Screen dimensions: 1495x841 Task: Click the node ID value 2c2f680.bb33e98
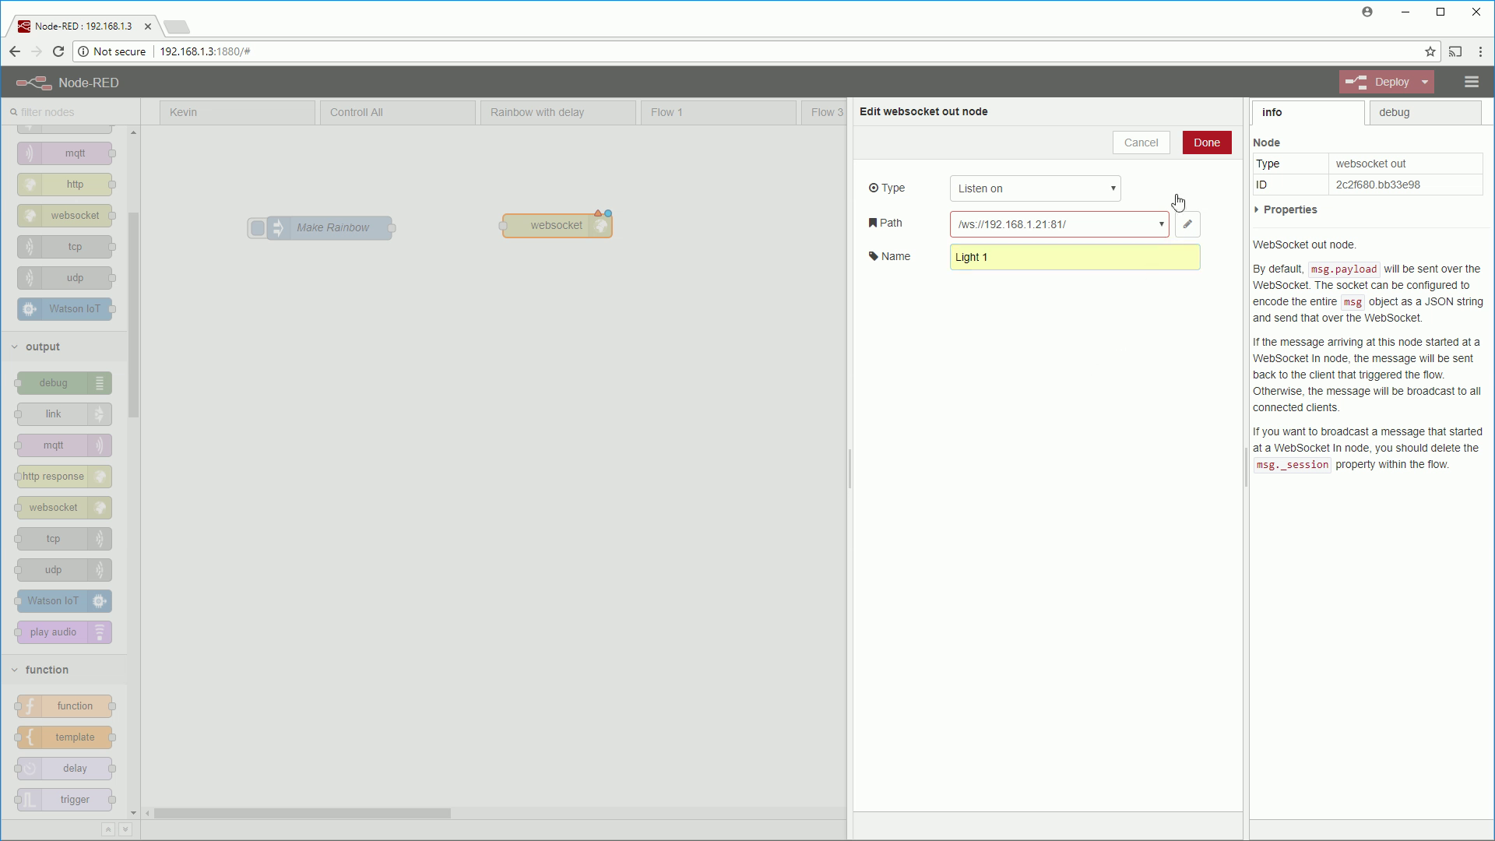click(1377, 185)
